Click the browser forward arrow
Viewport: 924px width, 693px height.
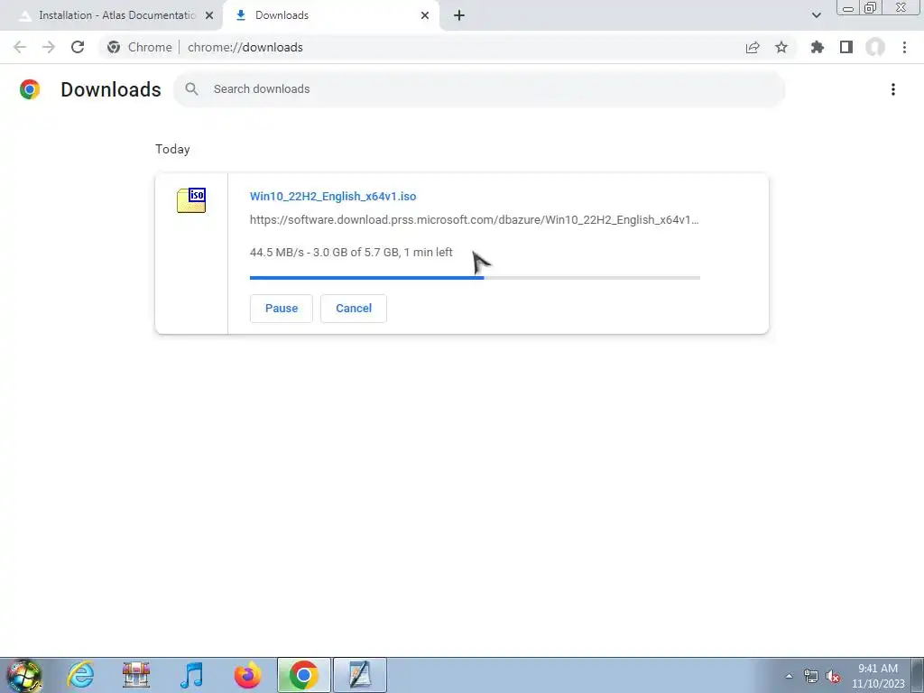click(x=49, y=47)
